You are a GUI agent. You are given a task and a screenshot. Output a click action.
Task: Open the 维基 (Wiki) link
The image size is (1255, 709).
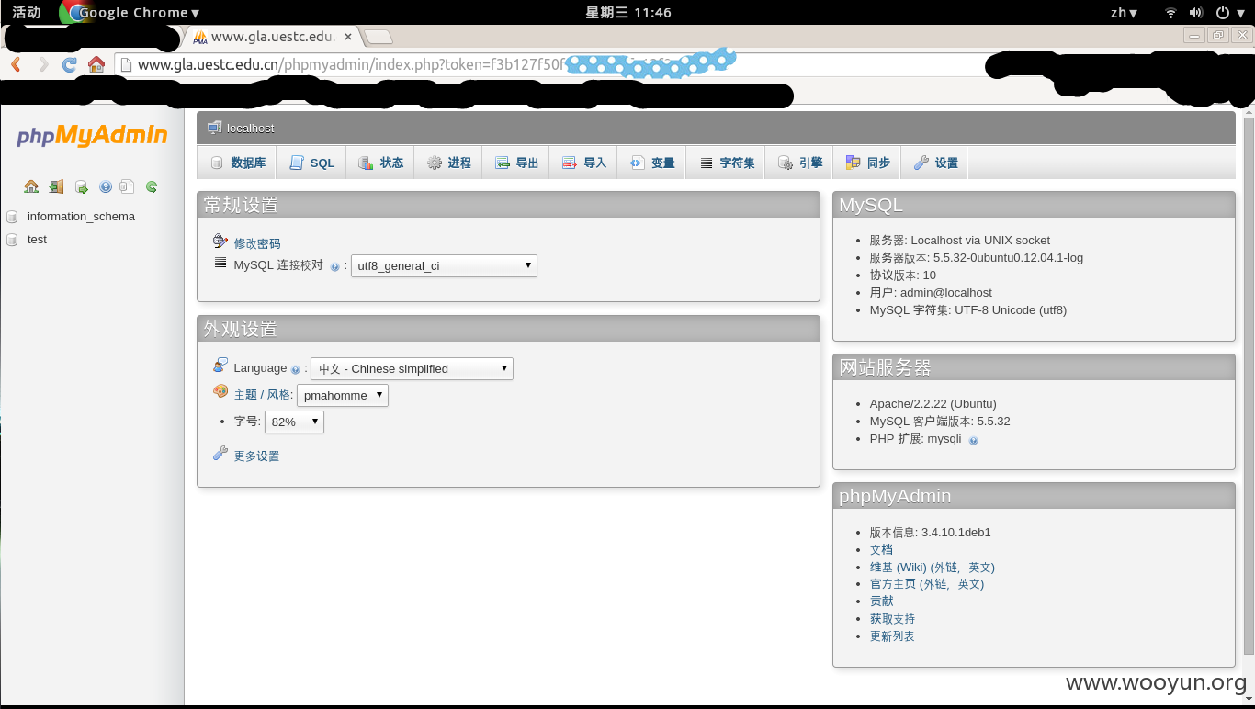[x=899, y=568]
